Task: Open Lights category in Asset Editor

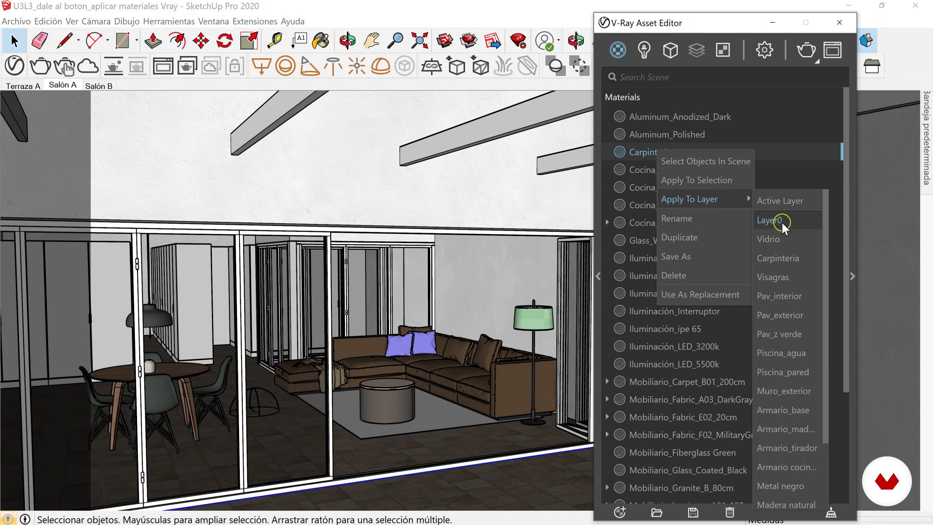Action: (644, 50)
